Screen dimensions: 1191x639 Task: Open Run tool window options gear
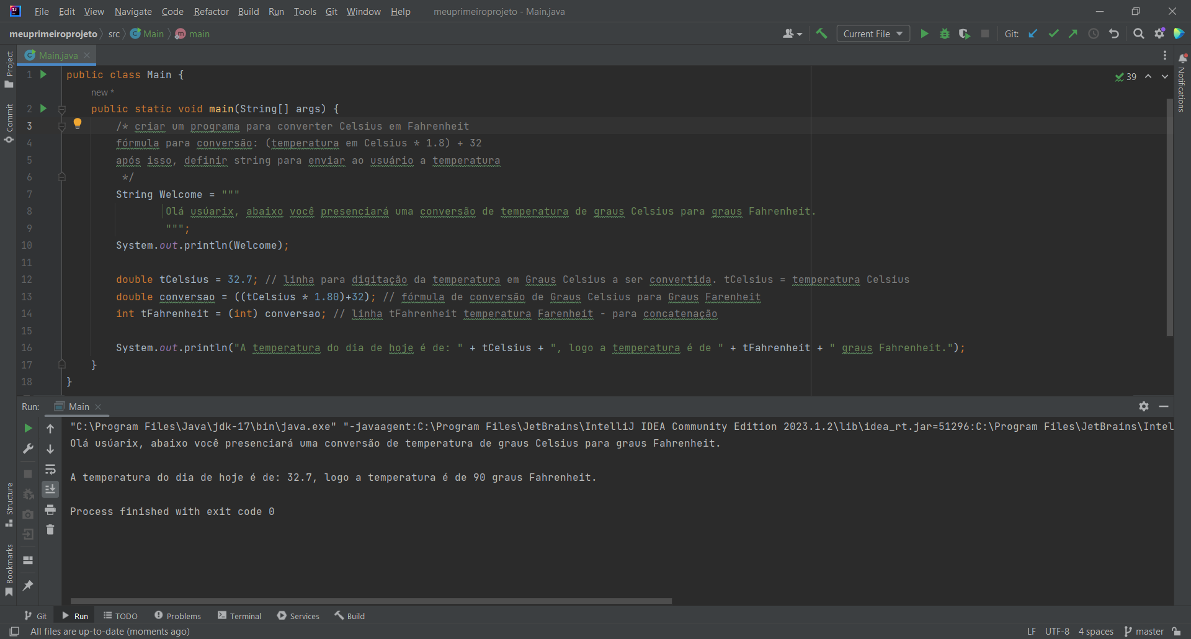pyautogui.click(x=1144, y=406)
